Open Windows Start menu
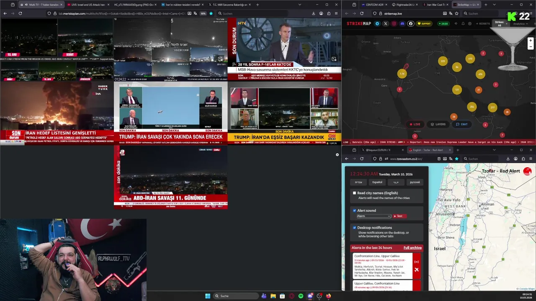The image size is (536, 301). tap(207, 296)
